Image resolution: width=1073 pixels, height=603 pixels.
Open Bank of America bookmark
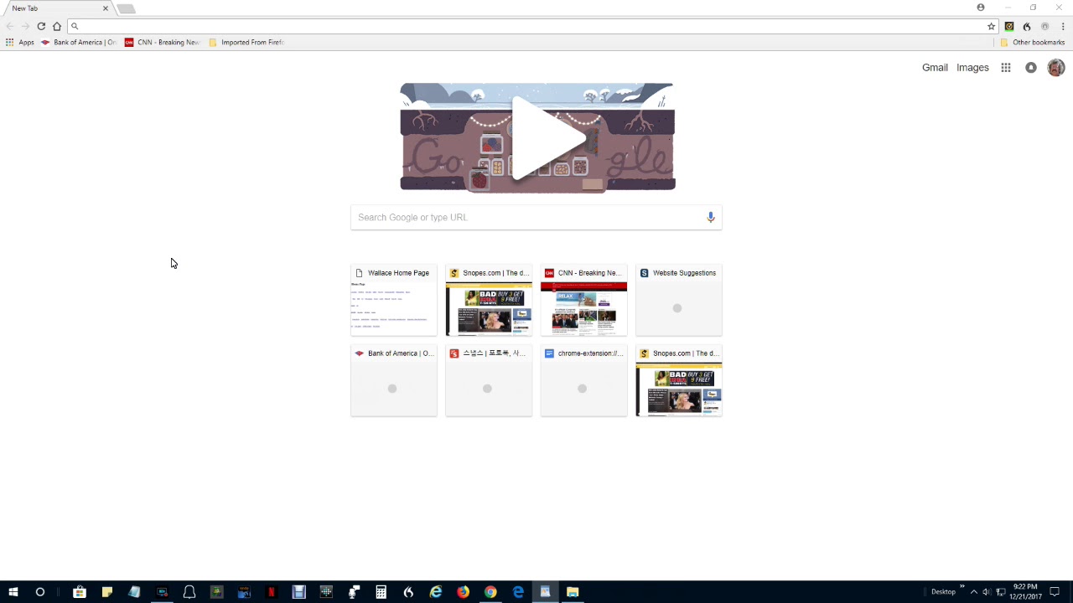[79, 42]
